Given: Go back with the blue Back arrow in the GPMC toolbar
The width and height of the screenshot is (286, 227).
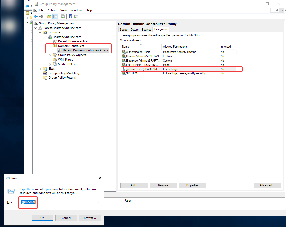Looking at the screenshot, I should (36, 17).
